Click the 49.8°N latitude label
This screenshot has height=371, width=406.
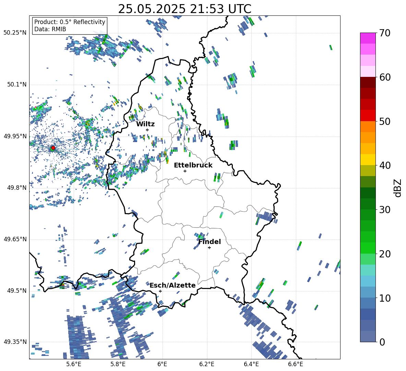click(16, 188)
